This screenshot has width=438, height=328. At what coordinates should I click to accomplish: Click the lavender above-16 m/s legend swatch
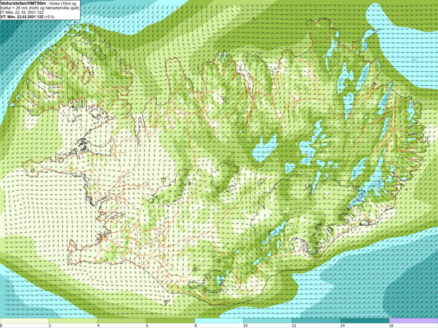[x=413, y=321]
